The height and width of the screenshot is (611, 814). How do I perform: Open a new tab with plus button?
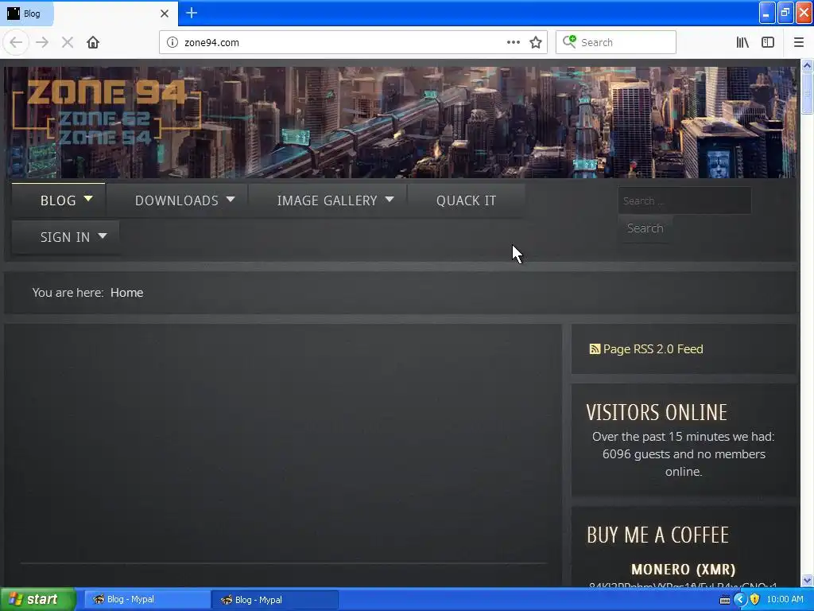(192, 13)
